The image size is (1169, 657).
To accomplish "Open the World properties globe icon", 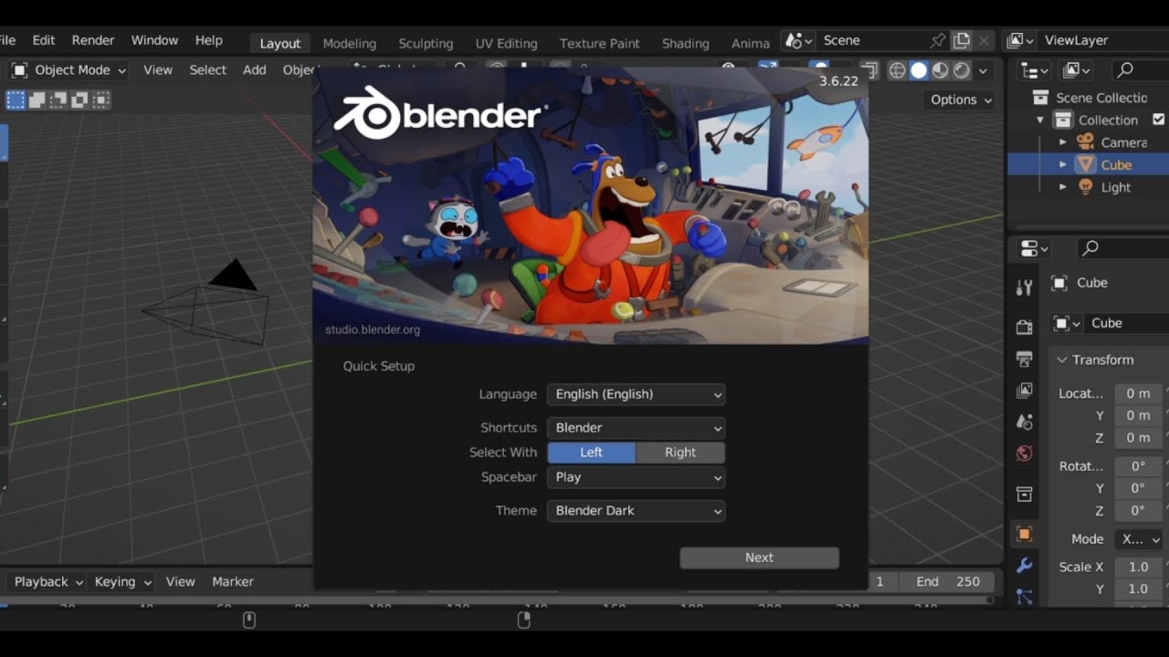I will point(1024,454).
